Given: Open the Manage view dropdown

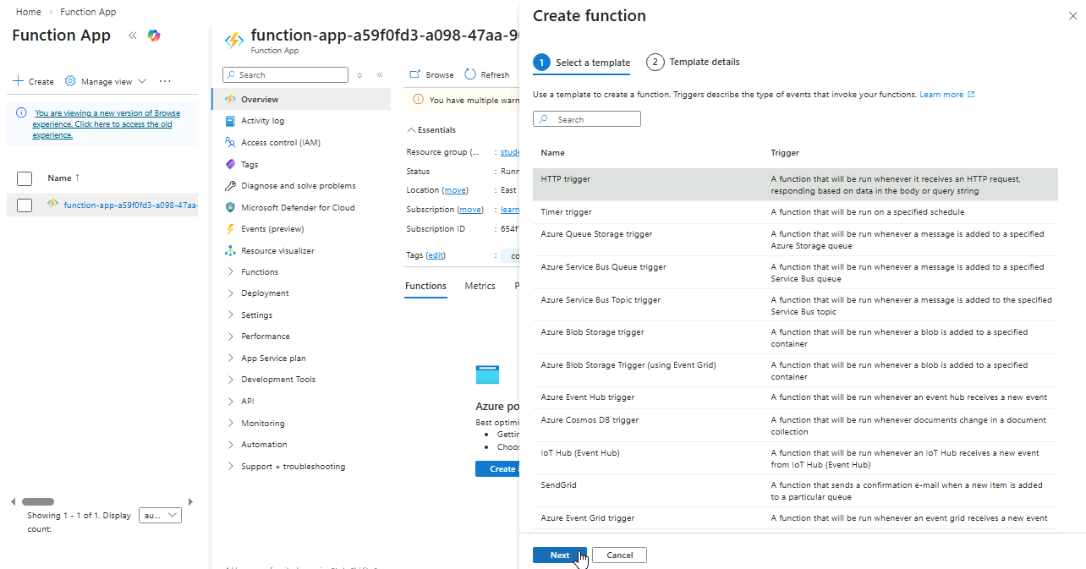Looking at the screenshot, I should pos(106,81).
